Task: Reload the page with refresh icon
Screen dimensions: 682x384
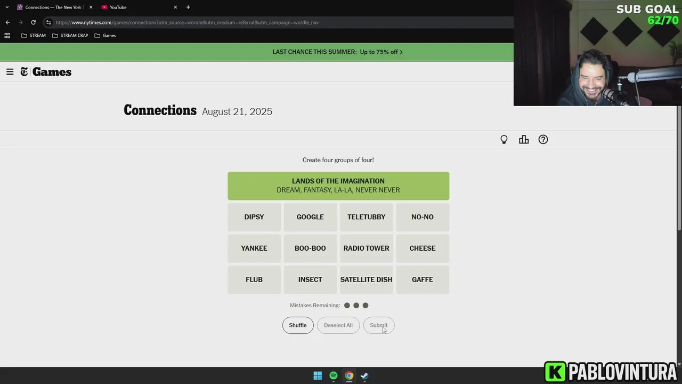Action: (x=33, y=22)
